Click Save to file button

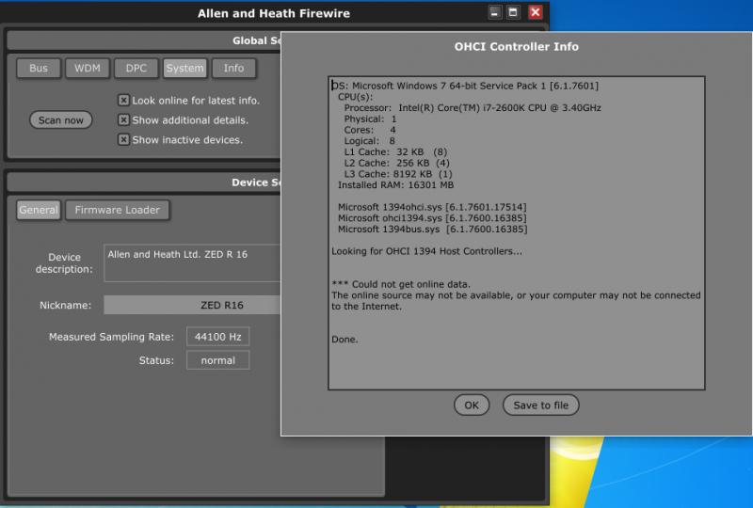540,405
